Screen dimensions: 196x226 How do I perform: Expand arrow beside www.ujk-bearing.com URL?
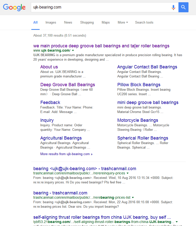[x=73, y=51]
